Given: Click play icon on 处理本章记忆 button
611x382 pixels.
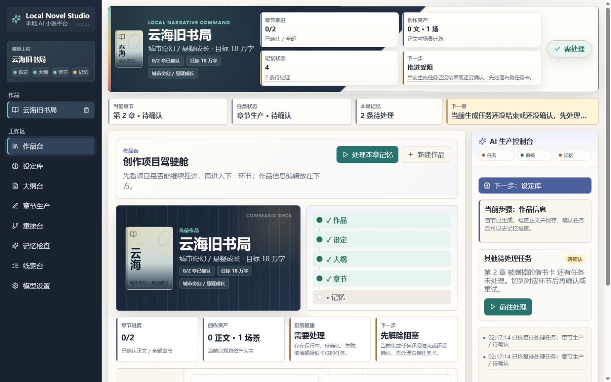Looking at the screenshot, I should [345, 155].
